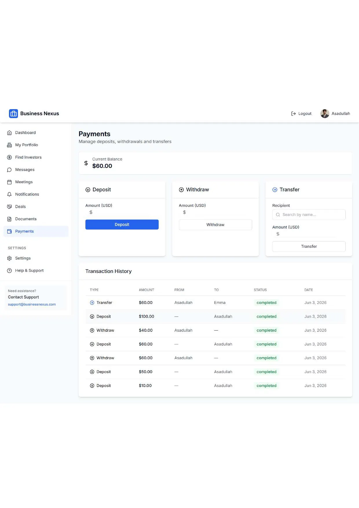Open the Asadullah profile avatar
Viewport: 359px width, 508px height.
pyautogui.click(x=325, y=113)
